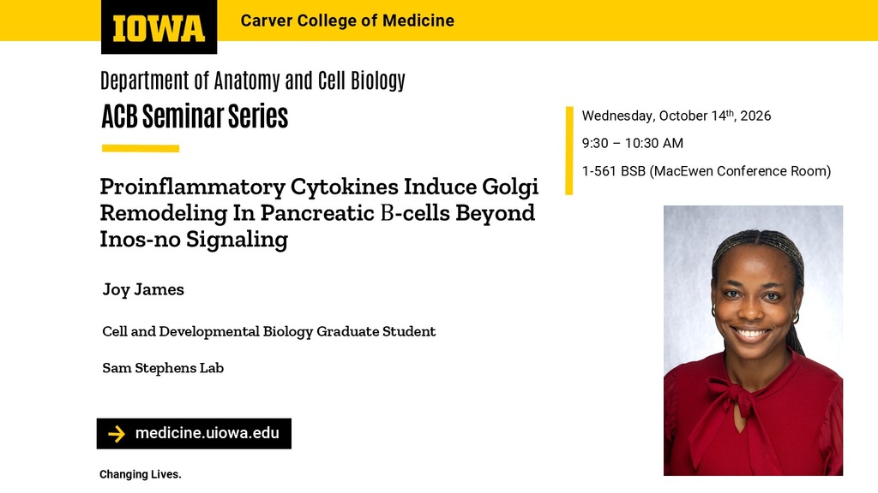Screen dimensions: 878x493
Task: Click the Sam Stephens Lab text
Action: pos(163,368)
